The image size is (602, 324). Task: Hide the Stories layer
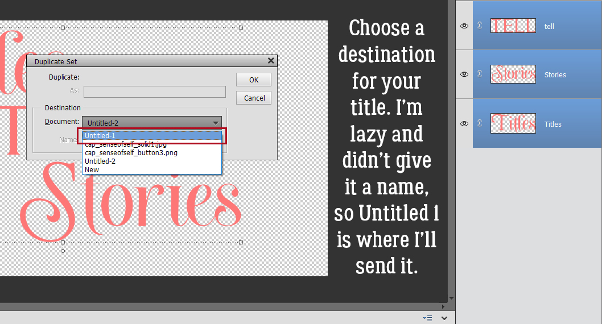point(464,74)
